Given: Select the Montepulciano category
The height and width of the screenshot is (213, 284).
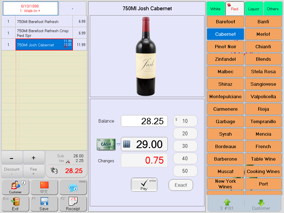Looking at the screenshot, I should click(x=225, y=97).
